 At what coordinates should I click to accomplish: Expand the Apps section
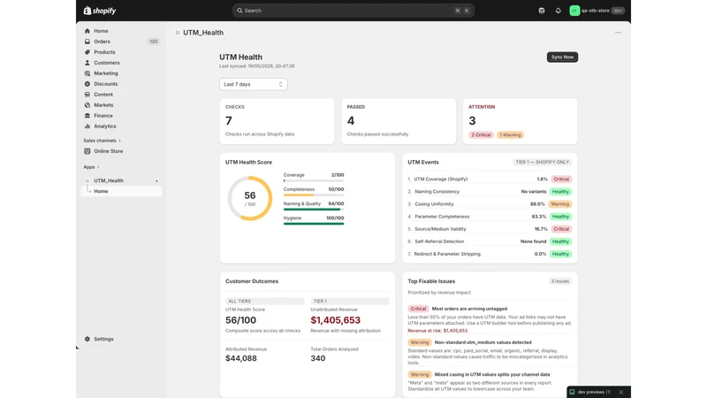pos(91,167)
